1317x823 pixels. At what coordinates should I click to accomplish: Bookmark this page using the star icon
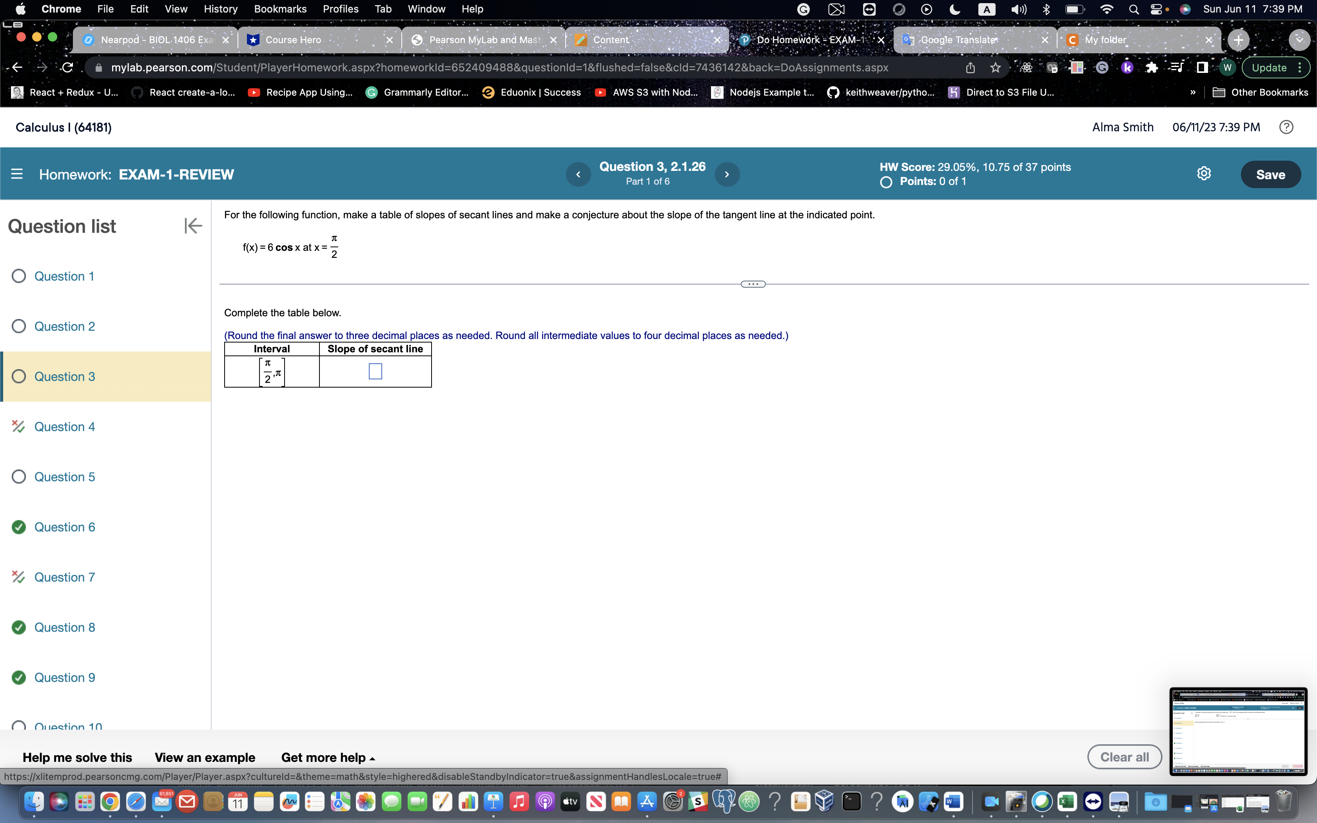click(995, 67)
